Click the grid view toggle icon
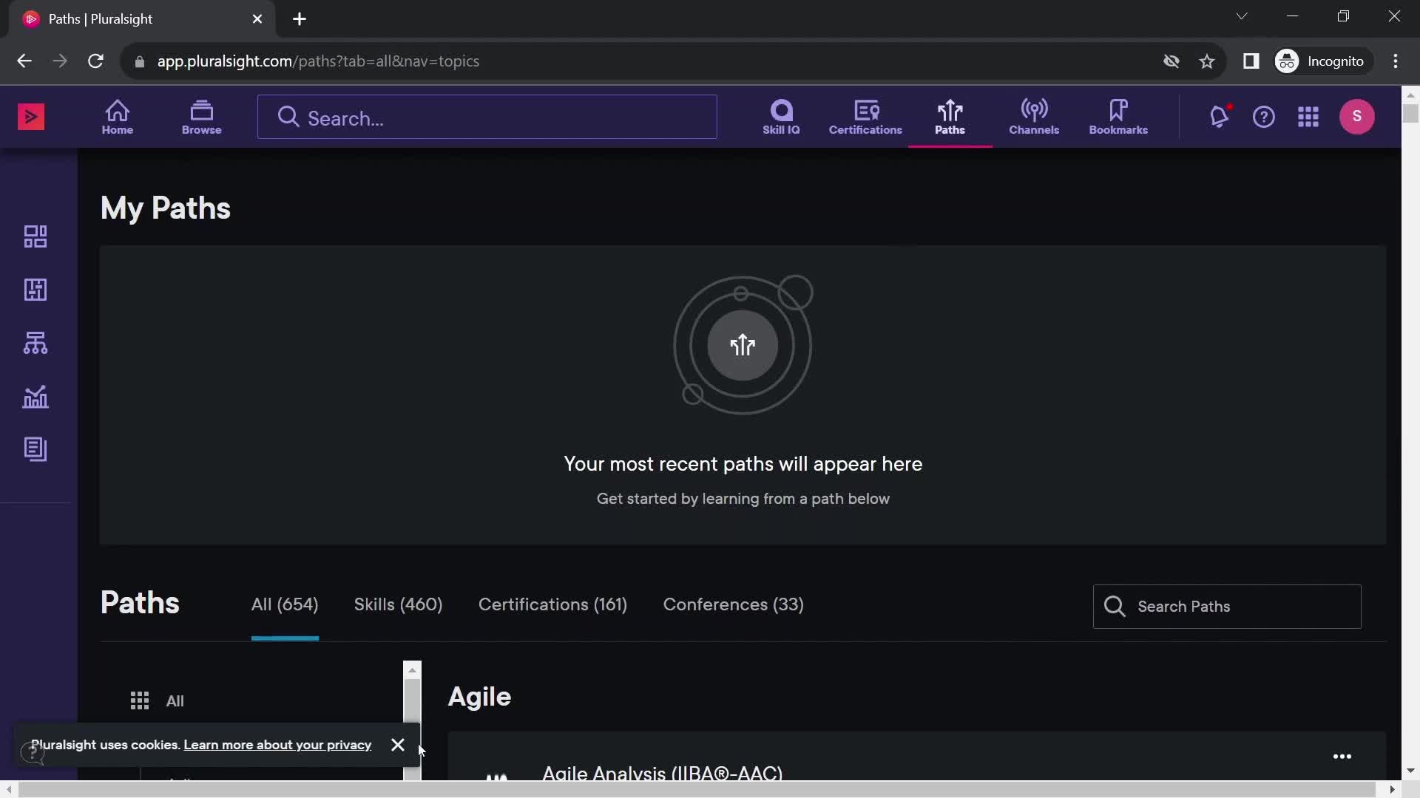The image size is (1420, 798). coord(140,700)
